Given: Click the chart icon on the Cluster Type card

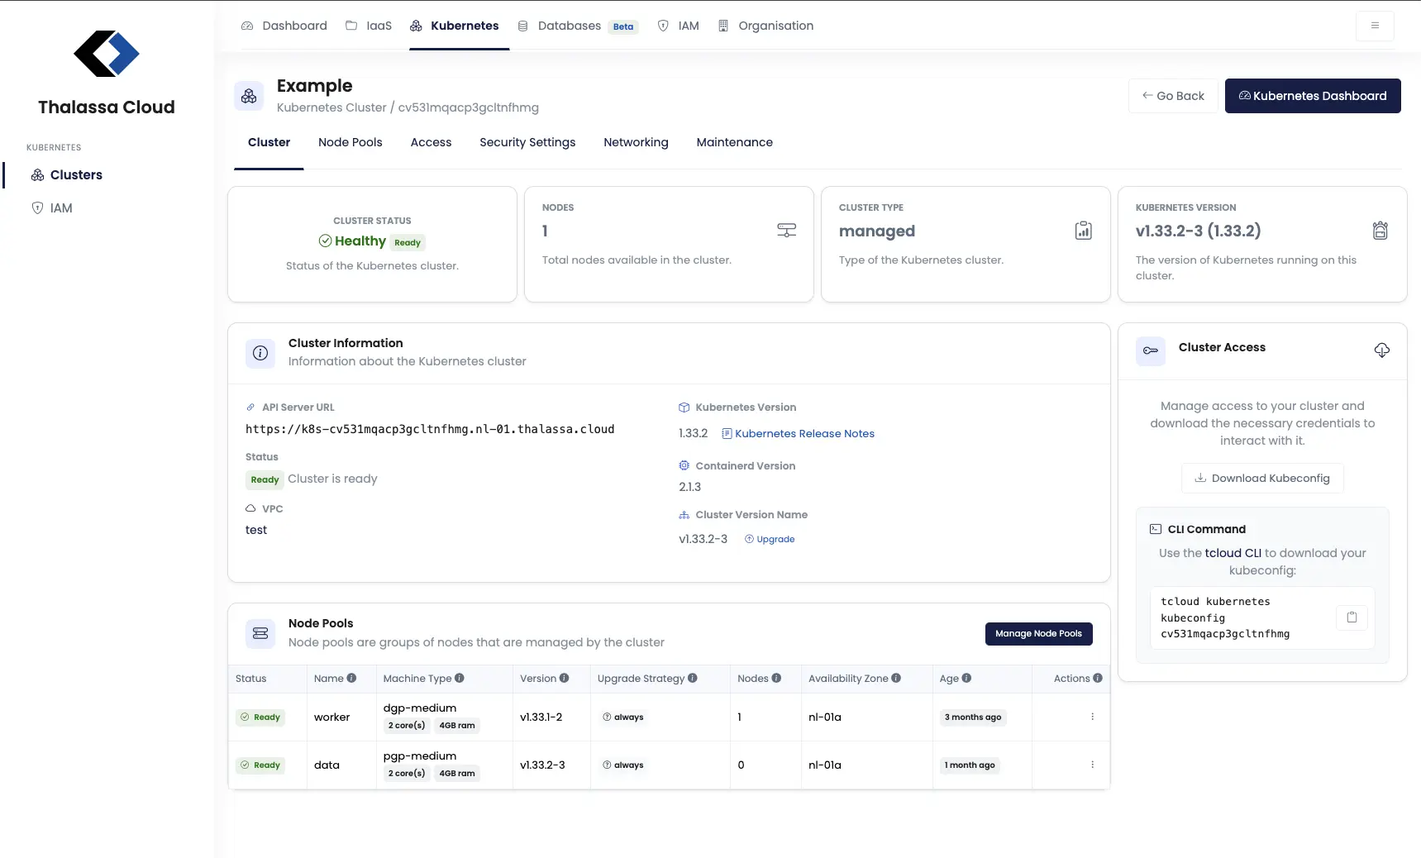Looking at the screenshot, I should coord(1083,230).
